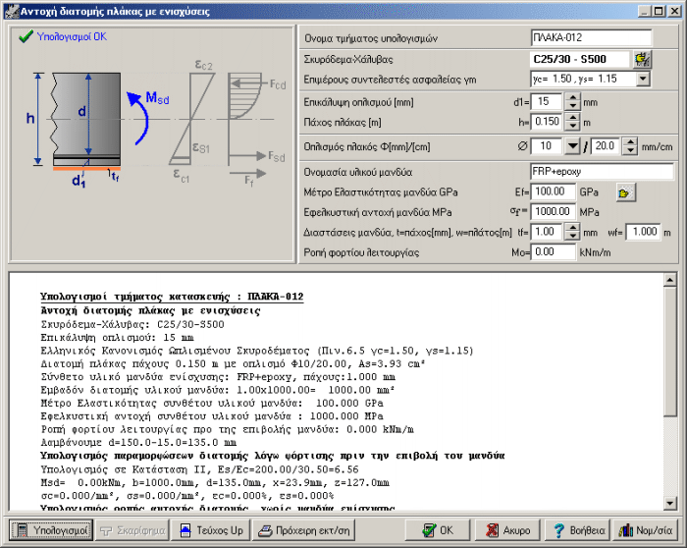
Task: Decrease rebar spacing 20.0 value
Action: 630,150
